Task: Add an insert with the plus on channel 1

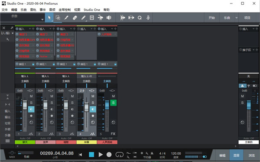Action: click(x=33, y=29)
